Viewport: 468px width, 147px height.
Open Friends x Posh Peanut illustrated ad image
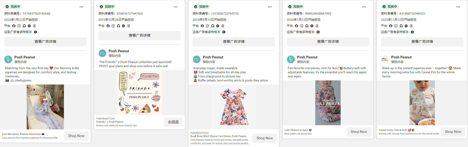click(x=139, y=92)
